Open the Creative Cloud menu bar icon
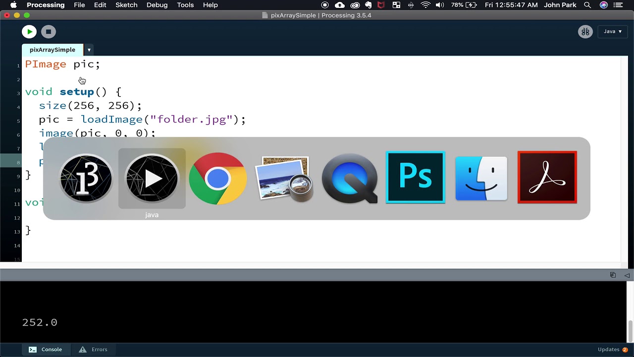Image resolution: width=634 pixels, height=357 pixels. point(355,5)
